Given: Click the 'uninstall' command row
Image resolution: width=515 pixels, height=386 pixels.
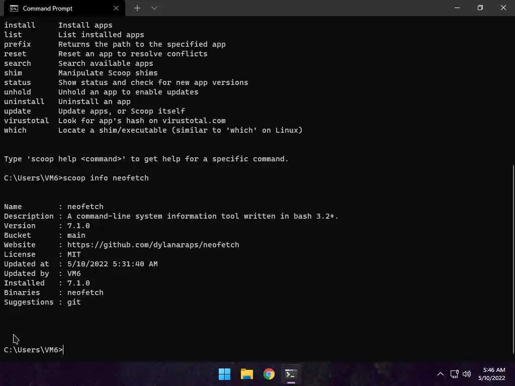Looking at the screenshot, I should click(67, 102).
